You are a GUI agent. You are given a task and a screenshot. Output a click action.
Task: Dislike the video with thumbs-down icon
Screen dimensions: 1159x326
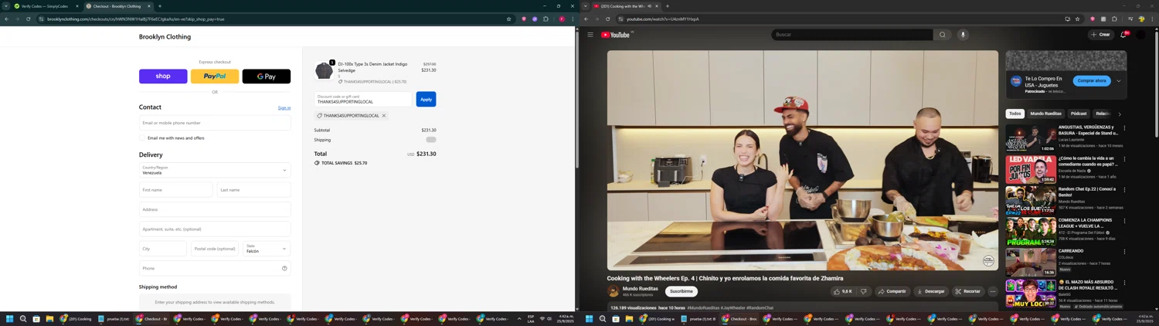tap(863, 291)
